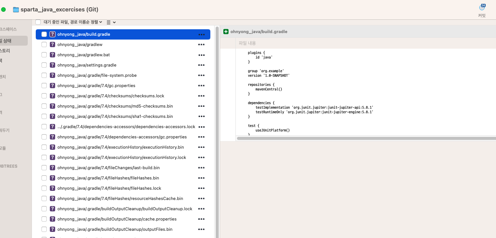Check the box for ohnyong_java/gradlew
The image size is (496, 238).
point(44,44)
